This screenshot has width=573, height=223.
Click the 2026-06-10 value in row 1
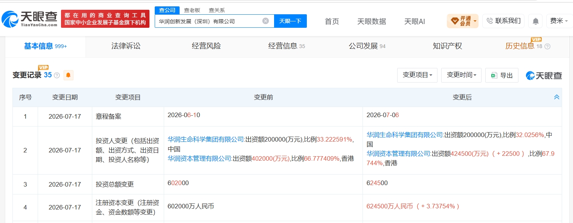[x=184, y=115]
